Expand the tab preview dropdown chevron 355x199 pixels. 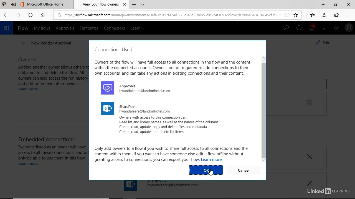(143, 4)
